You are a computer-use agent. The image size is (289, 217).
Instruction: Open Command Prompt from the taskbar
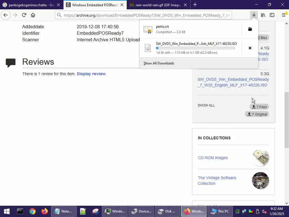(20, 211)
